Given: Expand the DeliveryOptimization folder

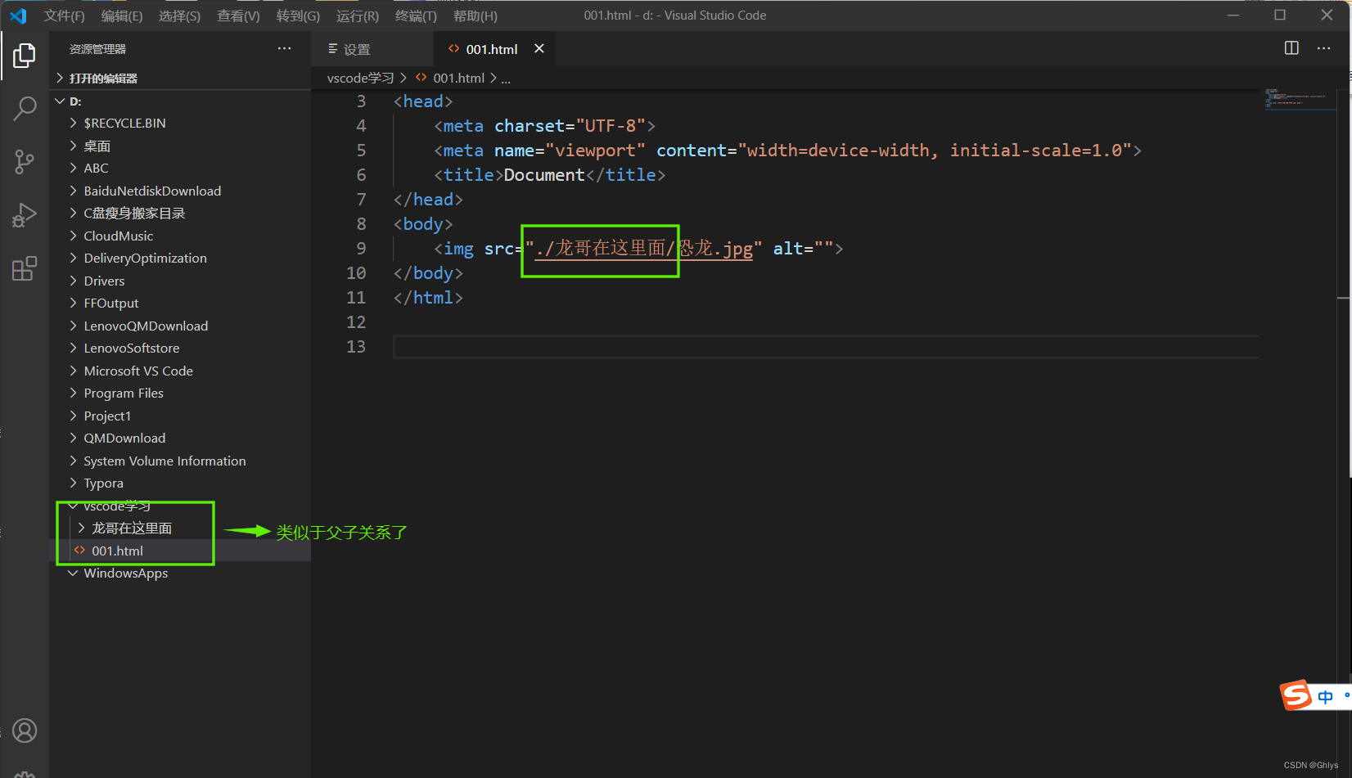Looking at the screenshot, I should click(180, 258).
